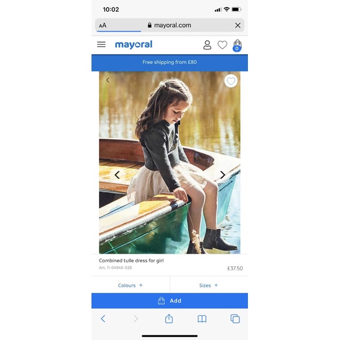Expand the Sizes options
The width and height of the screenshot is (340, 340).
click(x=209, y=285)
